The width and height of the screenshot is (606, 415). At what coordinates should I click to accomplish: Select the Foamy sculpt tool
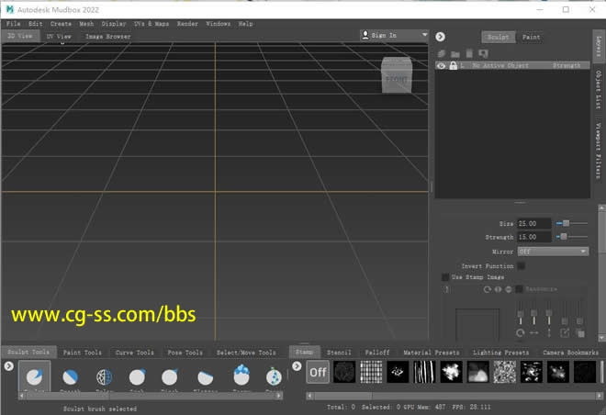(x=241, y=376)
